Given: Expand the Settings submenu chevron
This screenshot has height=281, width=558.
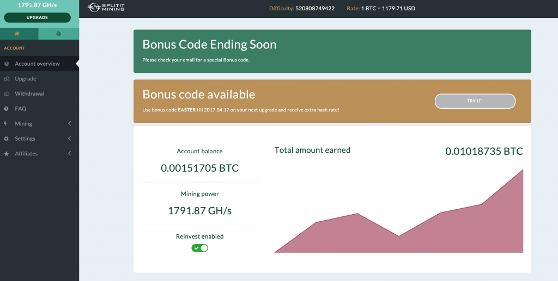Looking at the screenshot, I should click(69, 139).
